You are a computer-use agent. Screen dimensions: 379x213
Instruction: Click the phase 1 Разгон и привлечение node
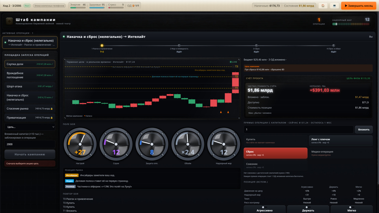pyautogui.click(x=102, y=45)
